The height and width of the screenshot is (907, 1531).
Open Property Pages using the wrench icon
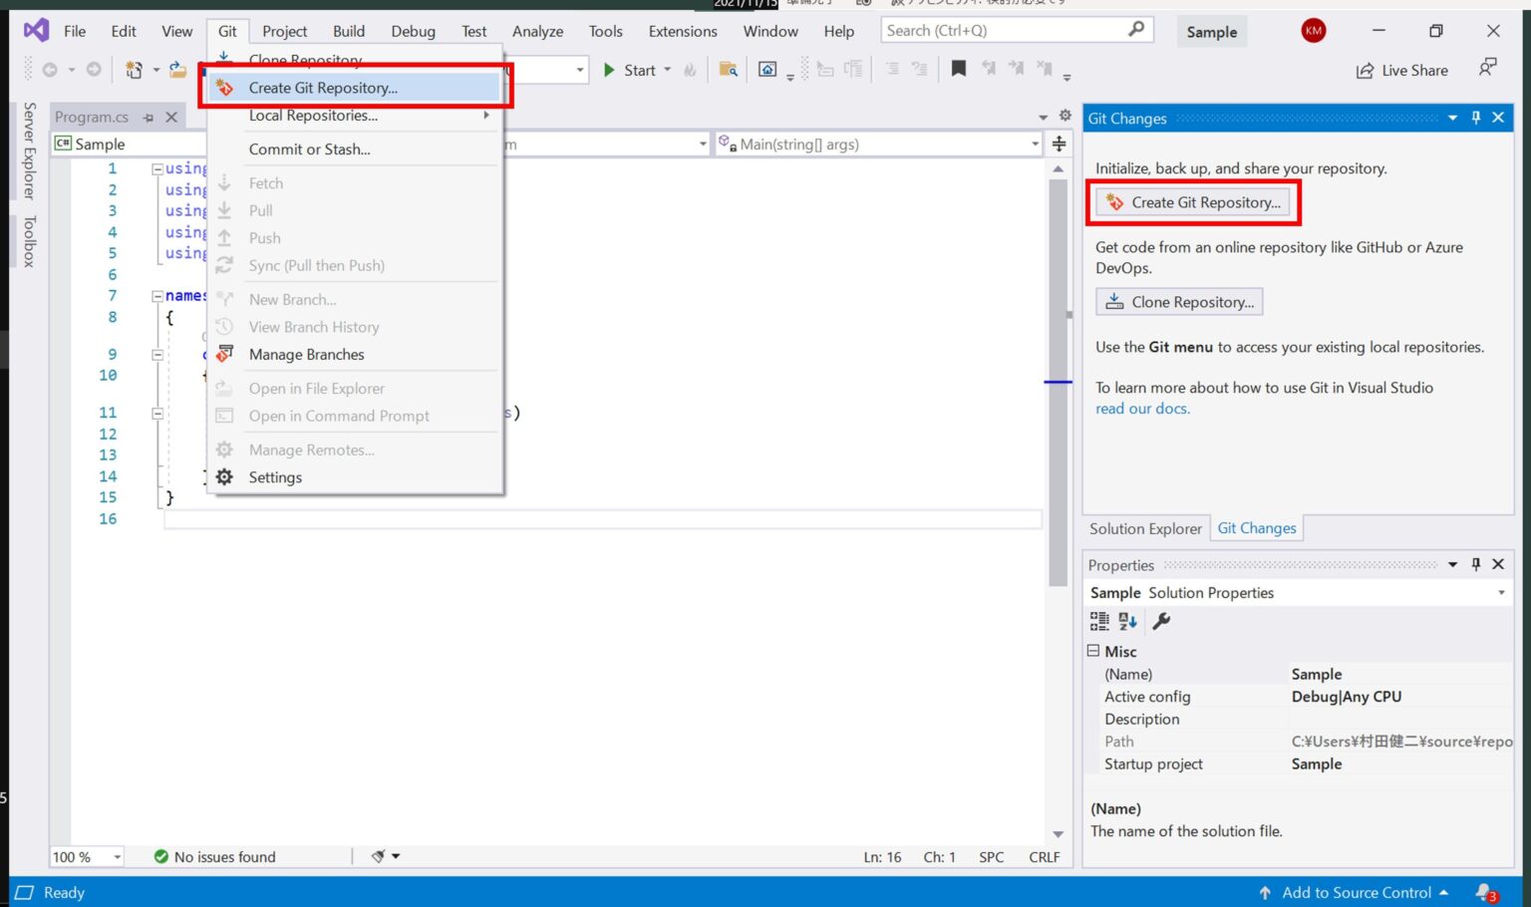1160,621
